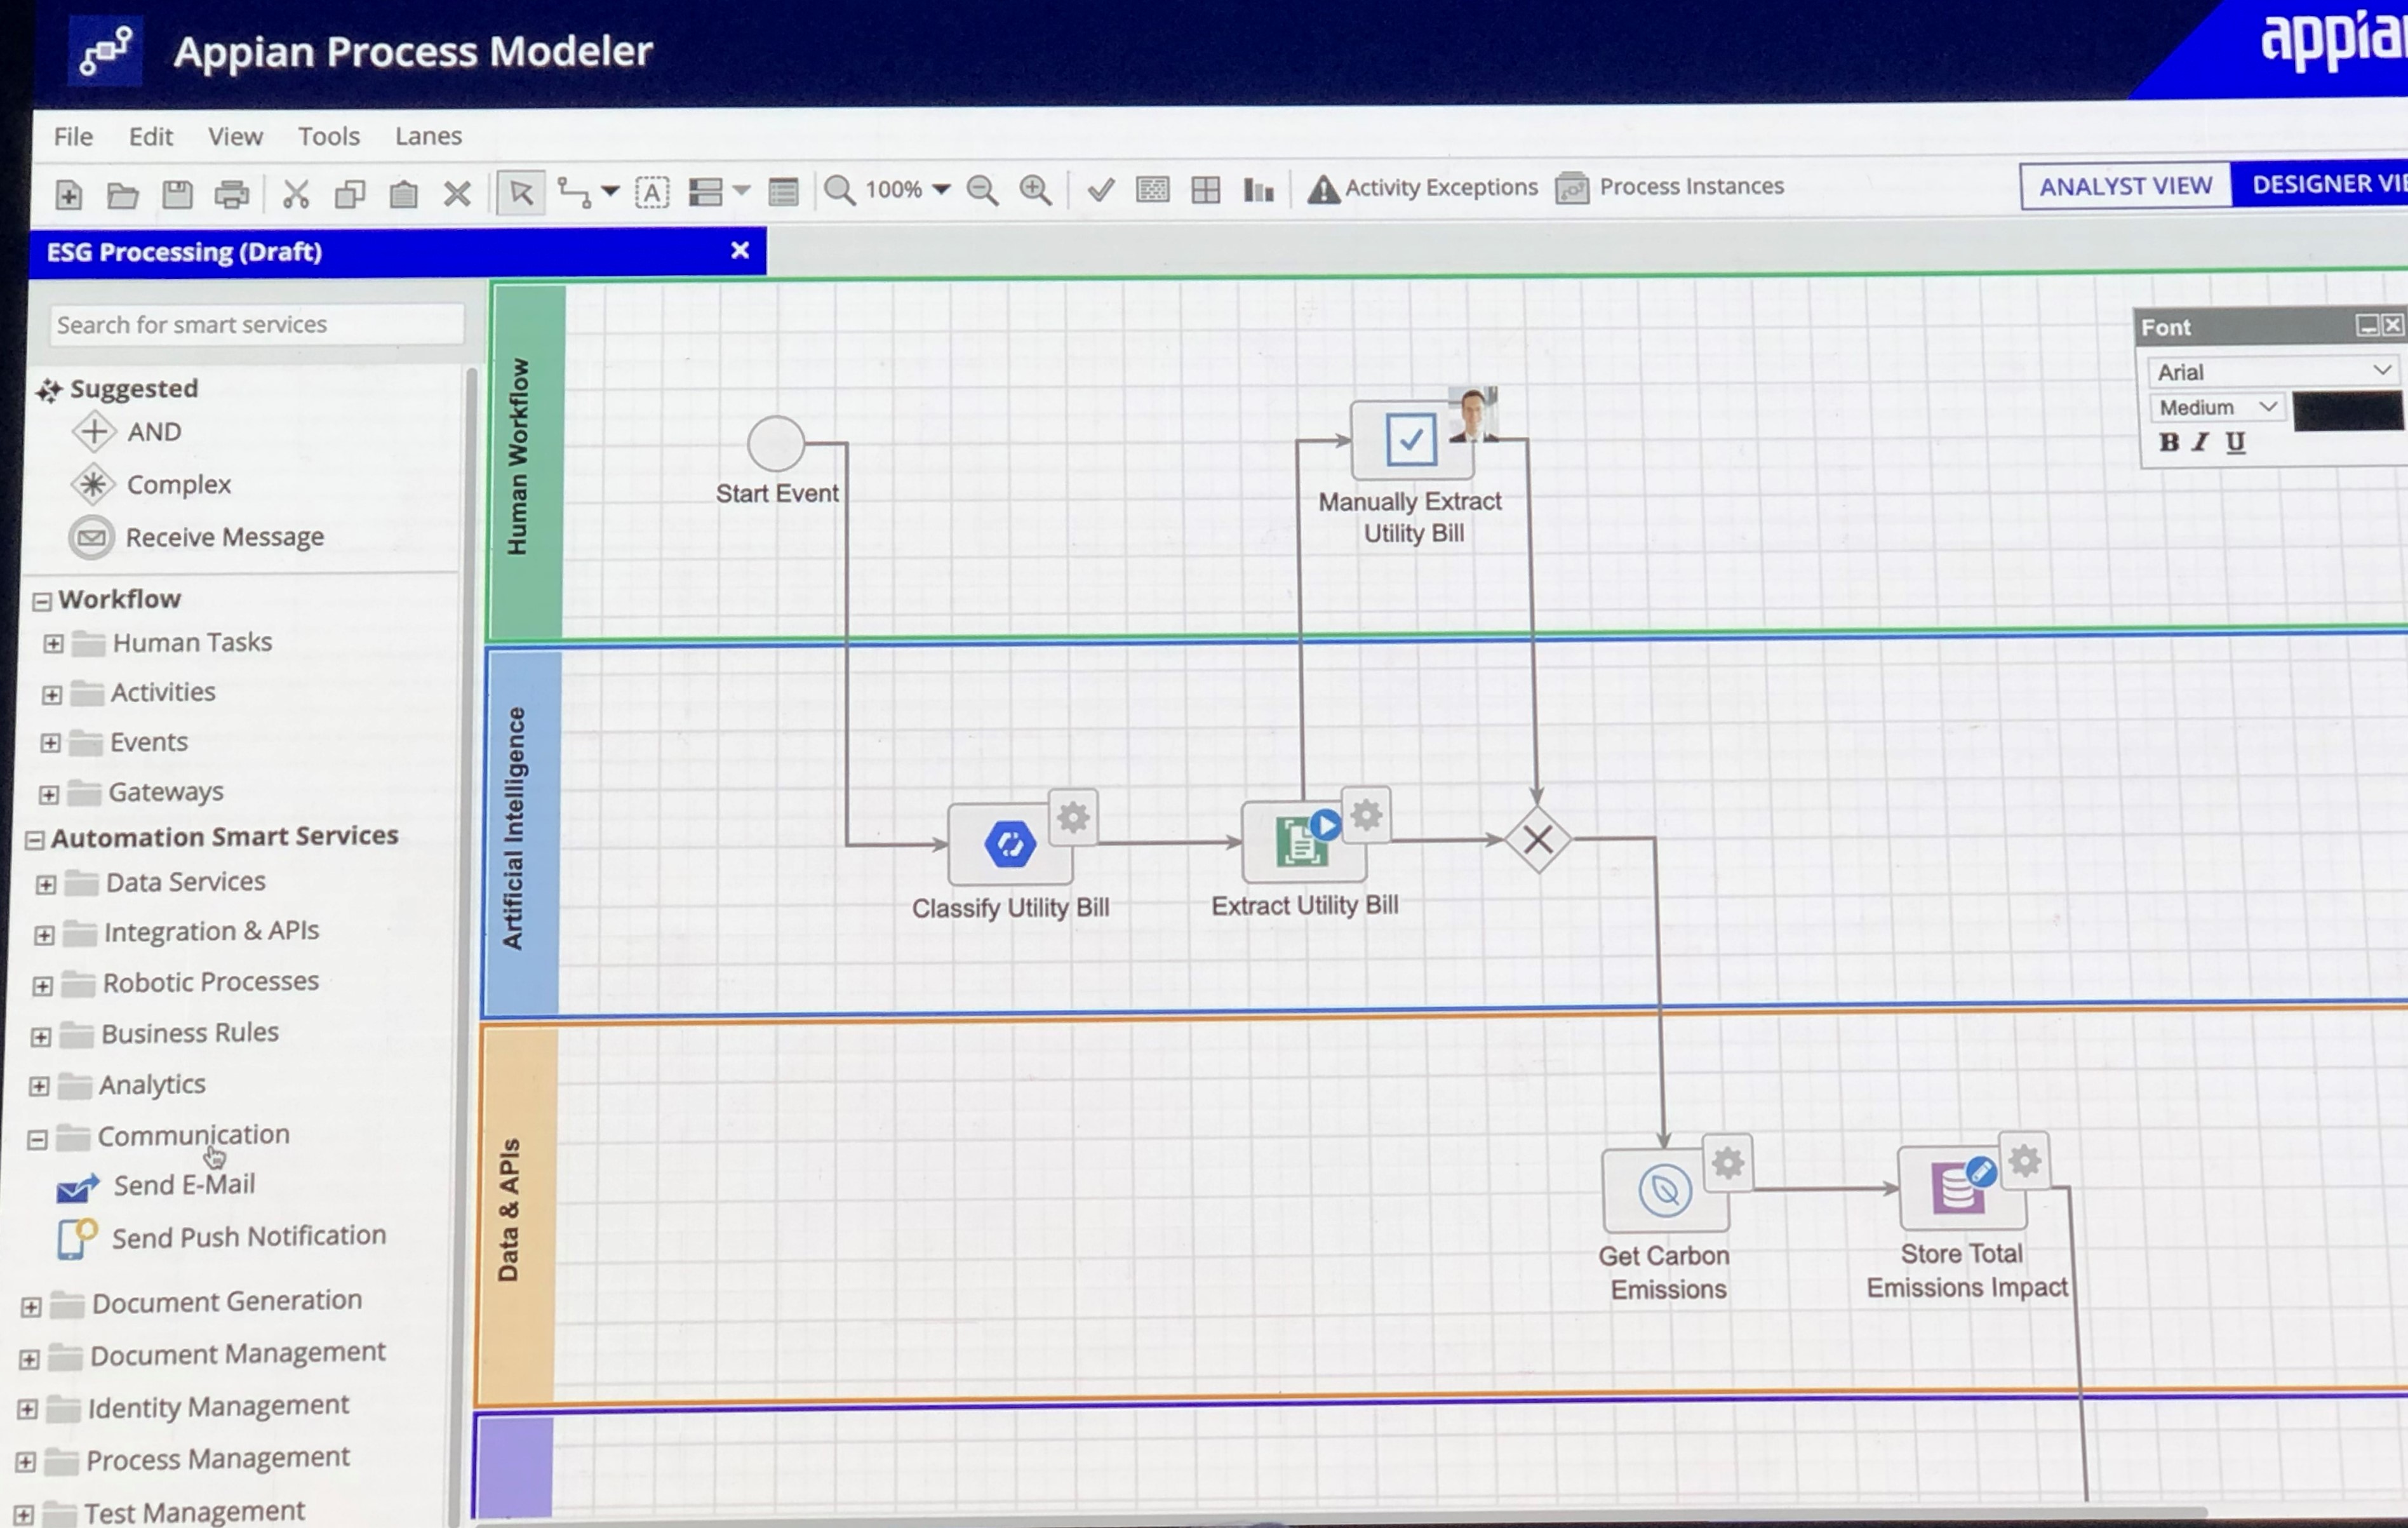This screenshot has height=1528, width=2408.
Task: Zoom in on the canvas
Action: pyautogui.click(x=1036, y=190)
